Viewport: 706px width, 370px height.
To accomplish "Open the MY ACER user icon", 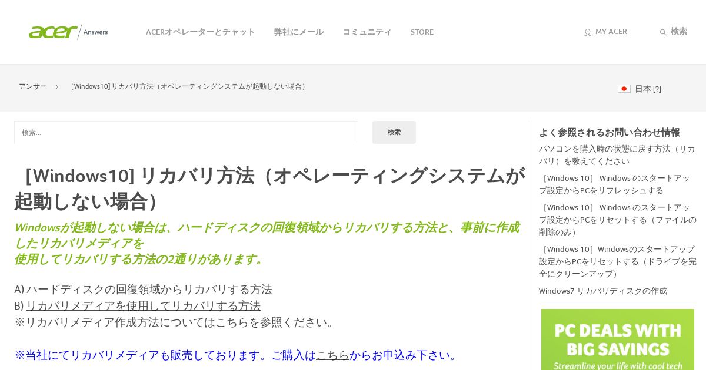I will (587, 32).
